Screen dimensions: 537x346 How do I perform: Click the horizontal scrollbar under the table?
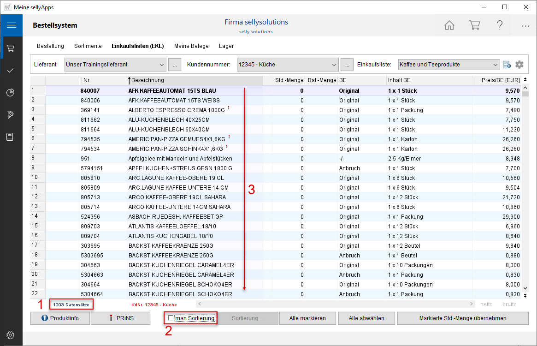point(335,304)
